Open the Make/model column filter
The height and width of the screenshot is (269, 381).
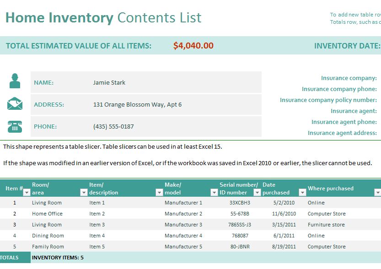pos(213,193)
